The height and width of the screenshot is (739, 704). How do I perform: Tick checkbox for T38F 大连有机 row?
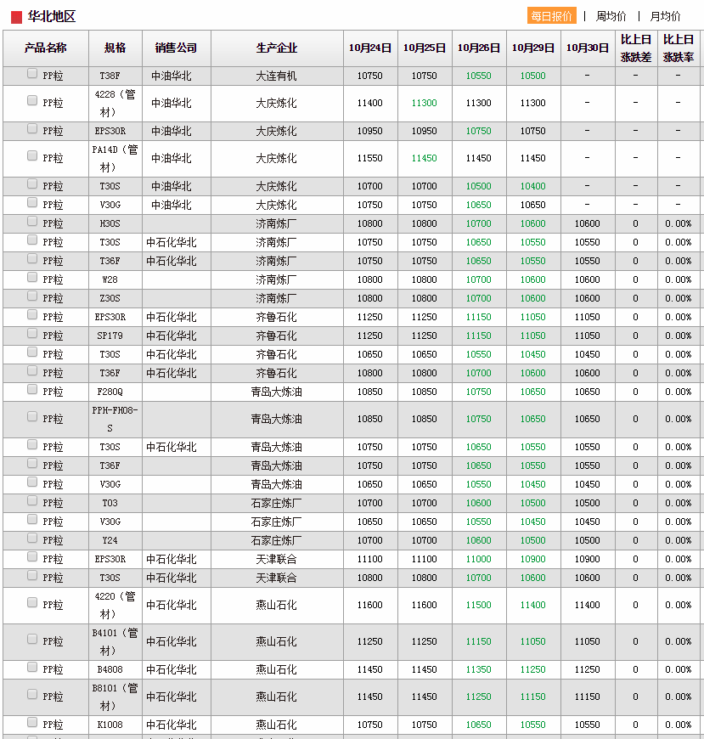[x=32, y=74]
